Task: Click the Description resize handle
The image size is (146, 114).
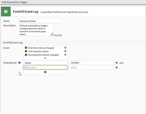Action: [52, 34]
